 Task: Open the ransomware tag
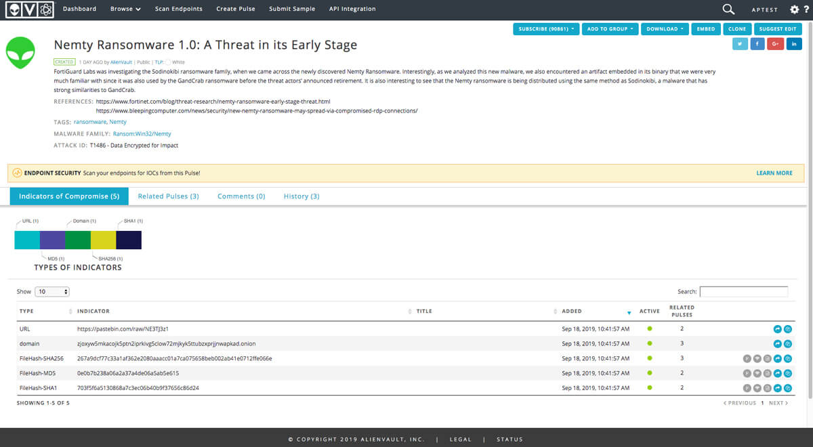pyautogui.click(x=89, y=122)
